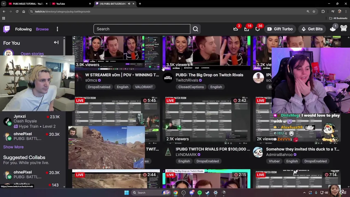The width and height of the screenshot is (350, 197).
Task: Open the LVNDMARK channel avatar
Action: pos(168,152)
